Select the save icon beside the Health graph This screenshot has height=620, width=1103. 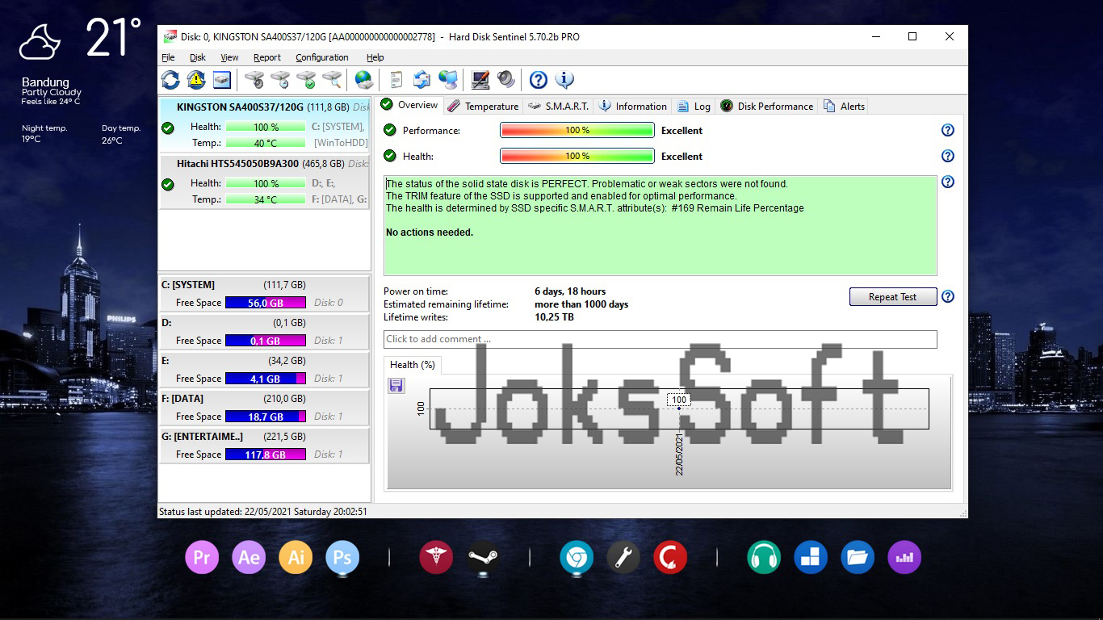(396, 386)
